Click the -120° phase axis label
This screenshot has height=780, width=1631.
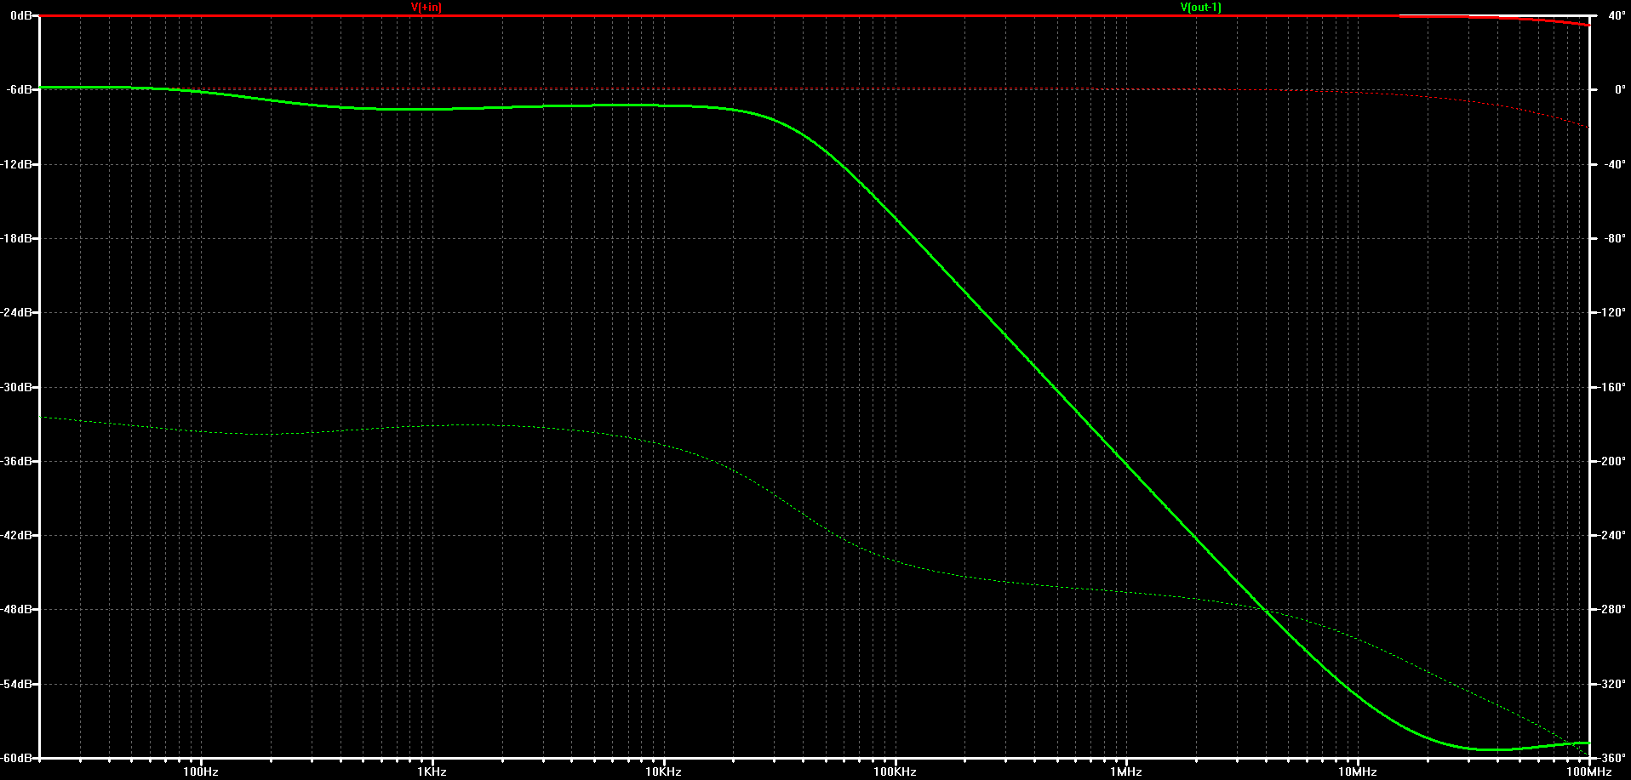1611,312
